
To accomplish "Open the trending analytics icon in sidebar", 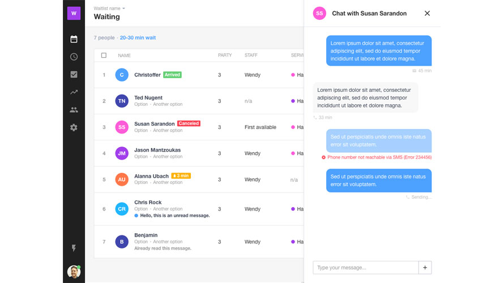I will (74, 92).
